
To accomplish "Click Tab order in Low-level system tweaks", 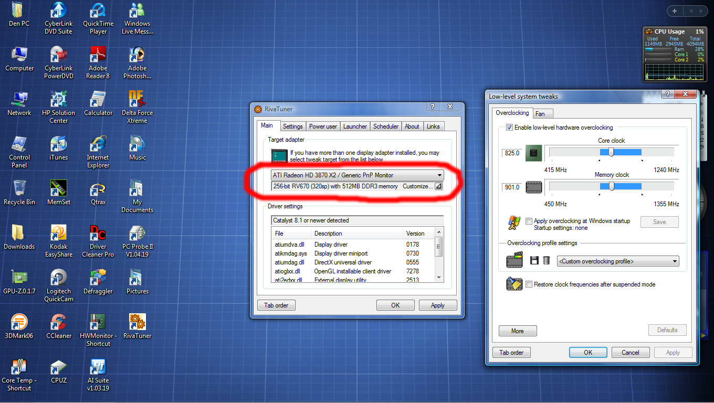I will pos(511,353).
